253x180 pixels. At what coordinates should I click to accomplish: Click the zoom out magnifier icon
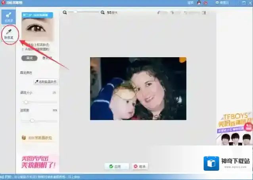click(65, 13)
